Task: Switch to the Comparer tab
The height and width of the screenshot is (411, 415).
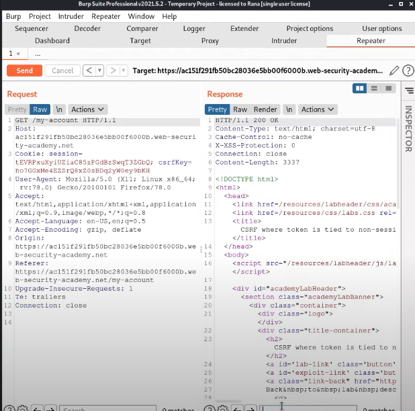Action: point(142,29)
